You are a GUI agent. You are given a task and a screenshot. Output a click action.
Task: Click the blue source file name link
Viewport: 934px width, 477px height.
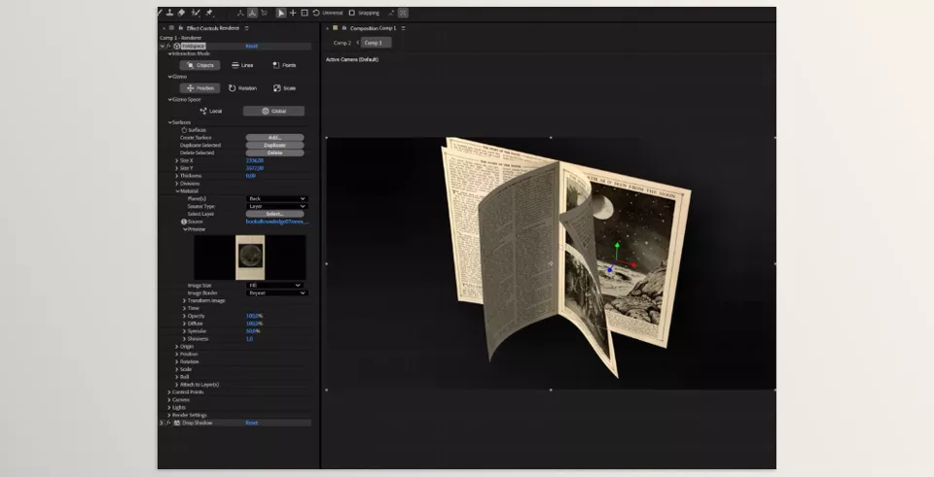(x=277, y=221)
